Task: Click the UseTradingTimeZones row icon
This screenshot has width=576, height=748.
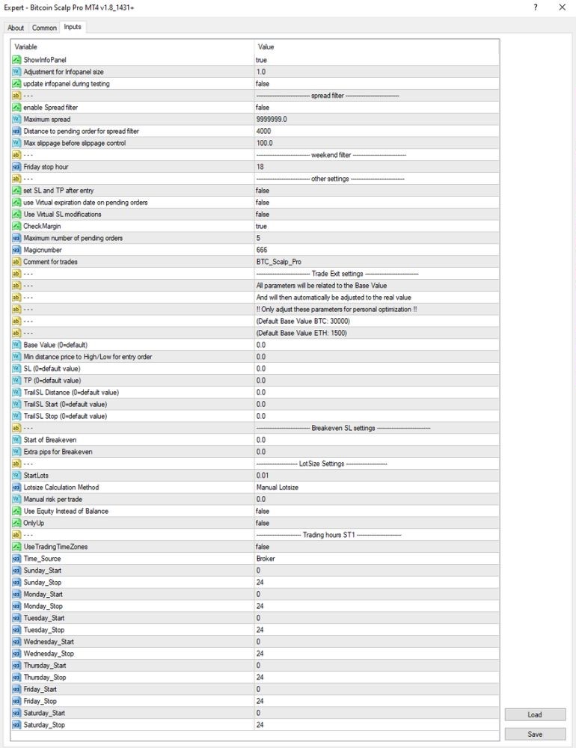Action: [16, 547]
